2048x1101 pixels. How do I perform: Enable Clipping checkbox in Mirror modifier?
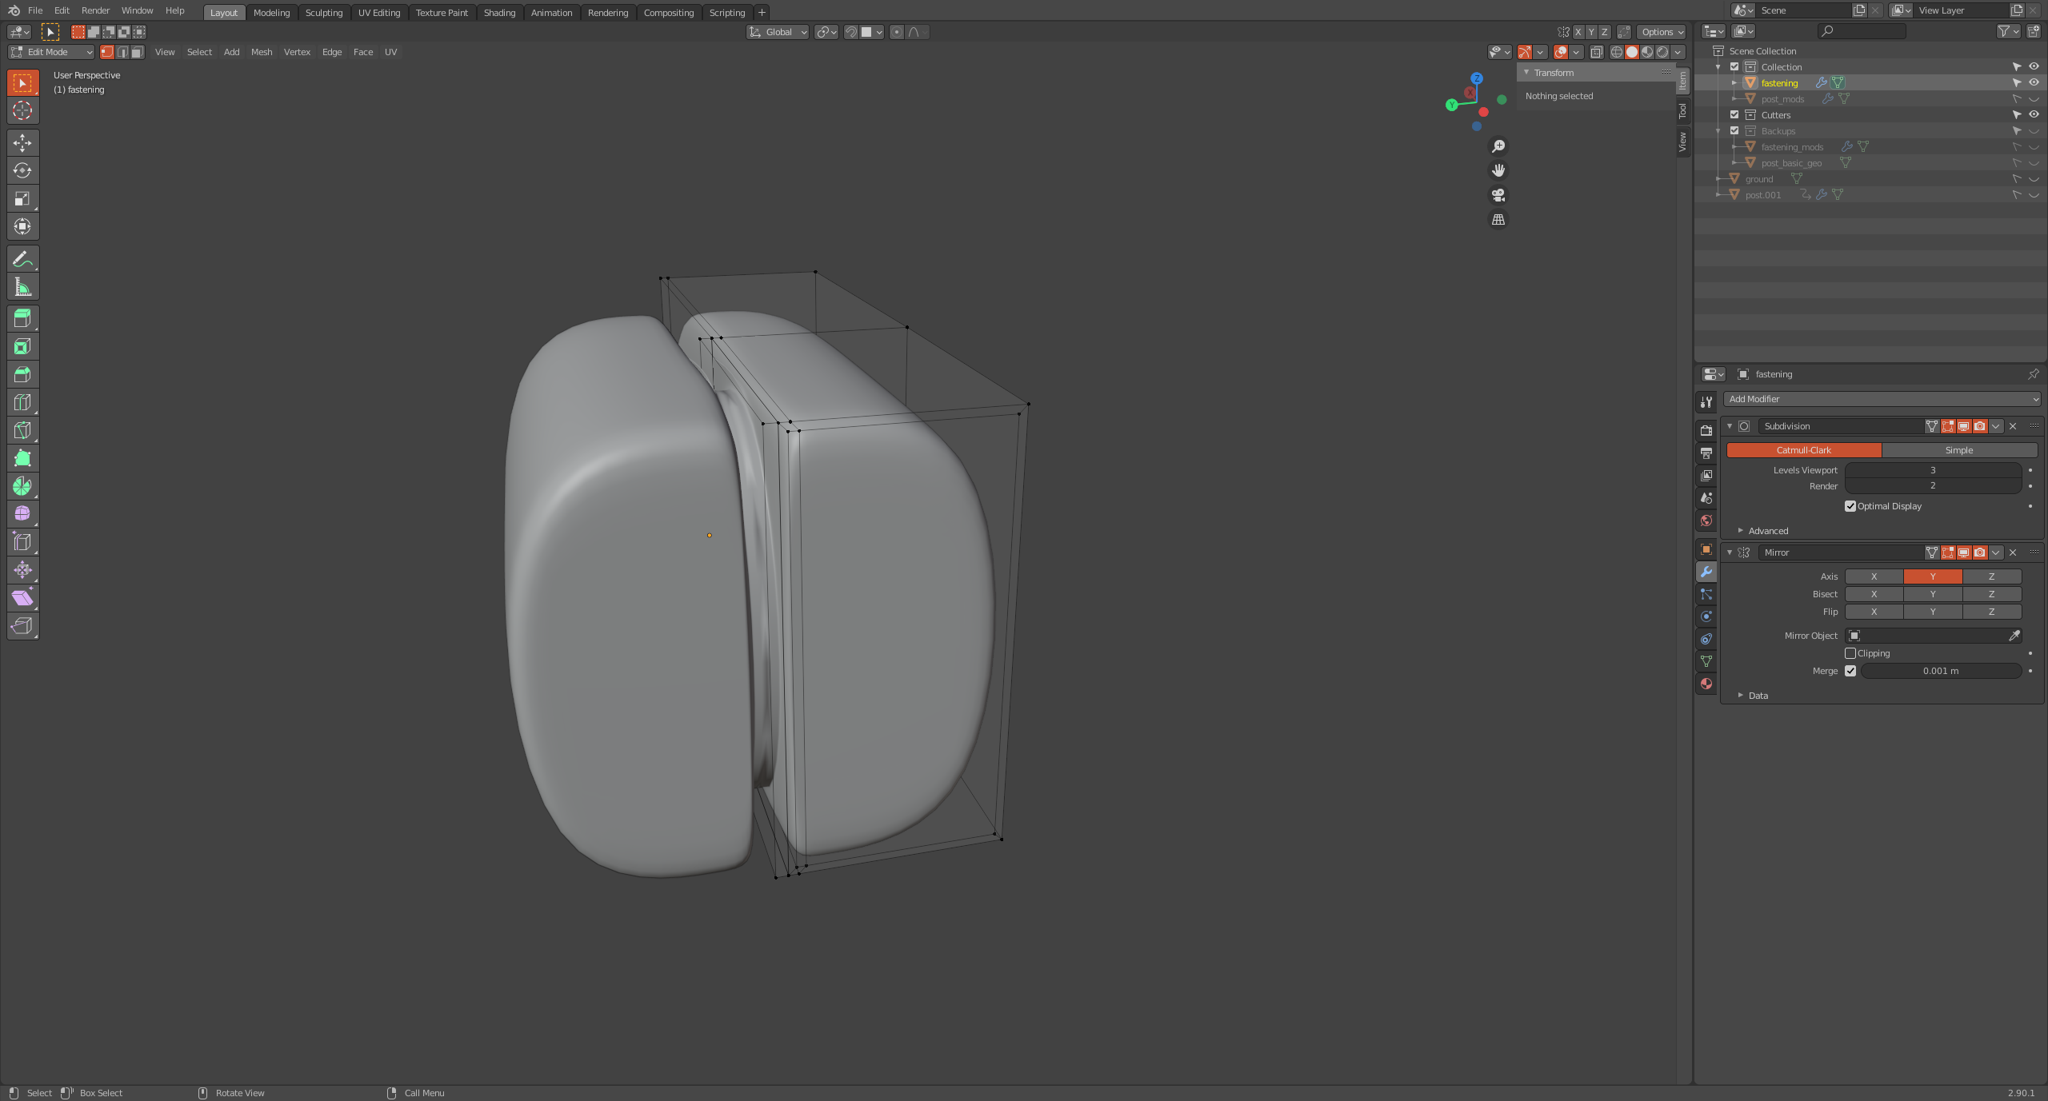coord(1850,653)
